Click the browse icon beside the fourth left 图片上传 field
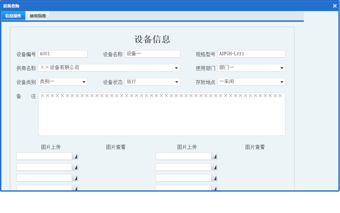 [75, 188]
